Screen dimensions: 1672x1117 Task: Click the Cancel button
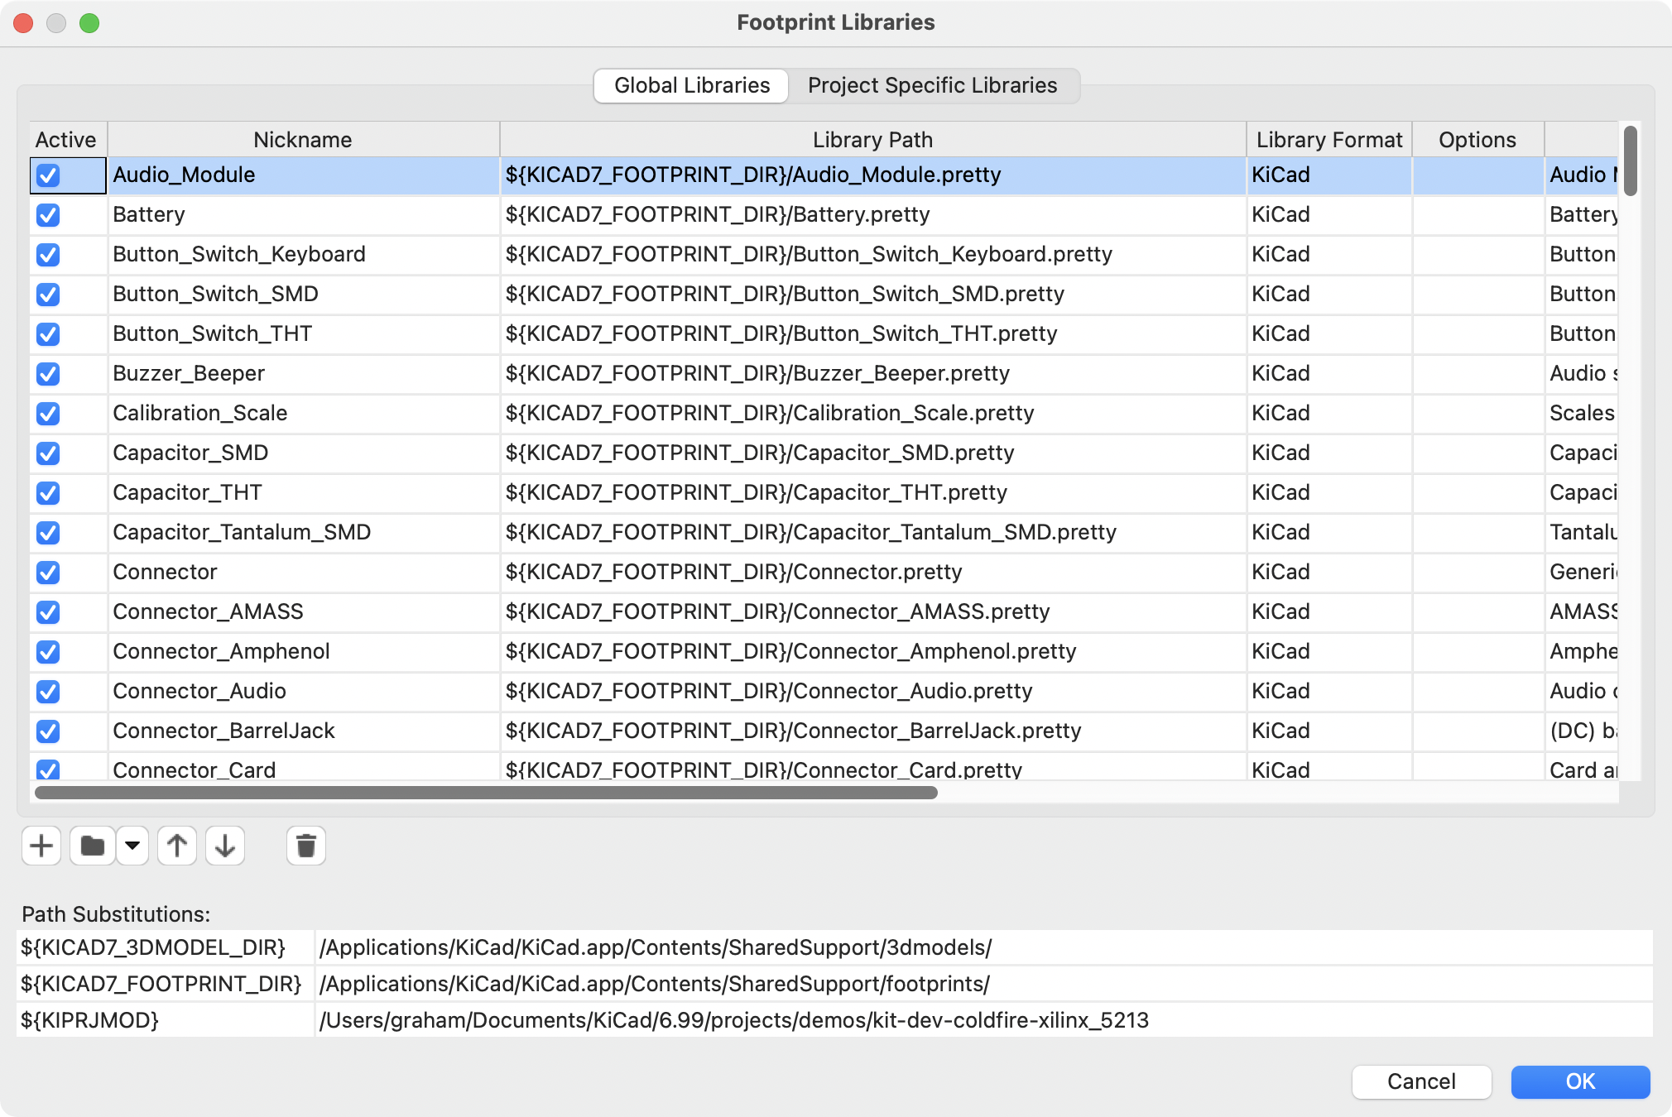coord(1421,1081)
